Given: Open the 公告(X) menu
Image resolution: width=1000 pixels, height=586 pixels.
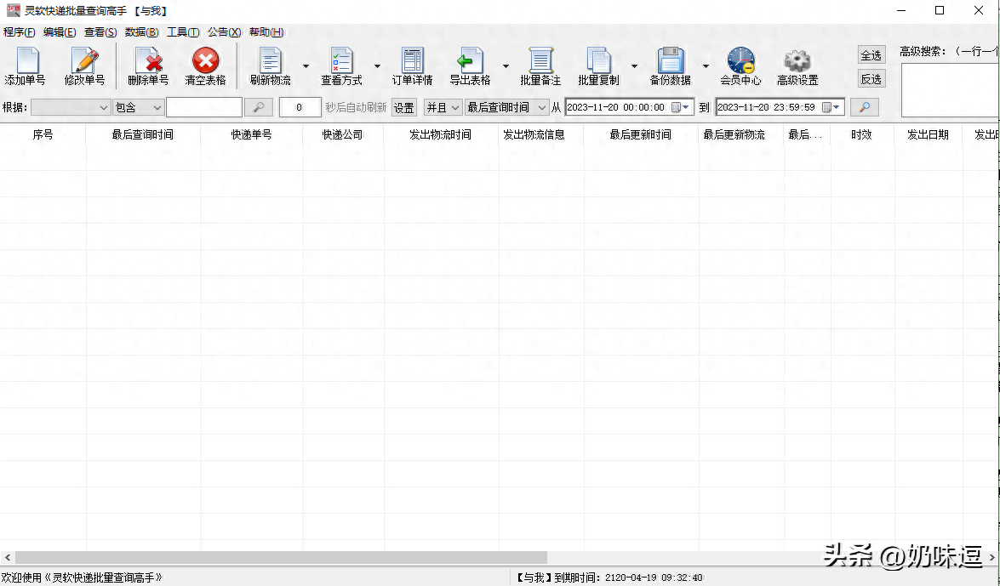Looking at the screenshot, I should (223, 31).
